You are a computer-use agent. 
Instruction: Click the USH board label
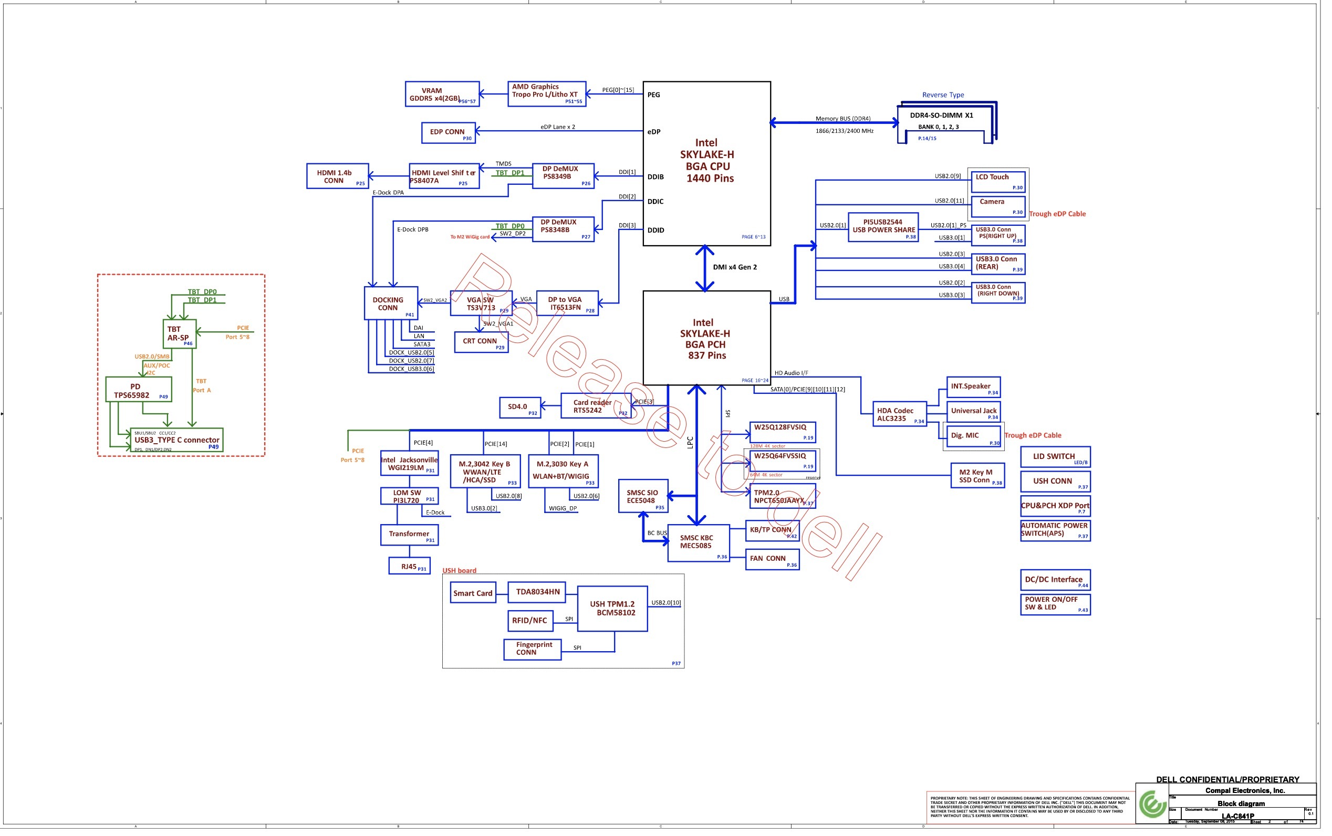(459, 571)
